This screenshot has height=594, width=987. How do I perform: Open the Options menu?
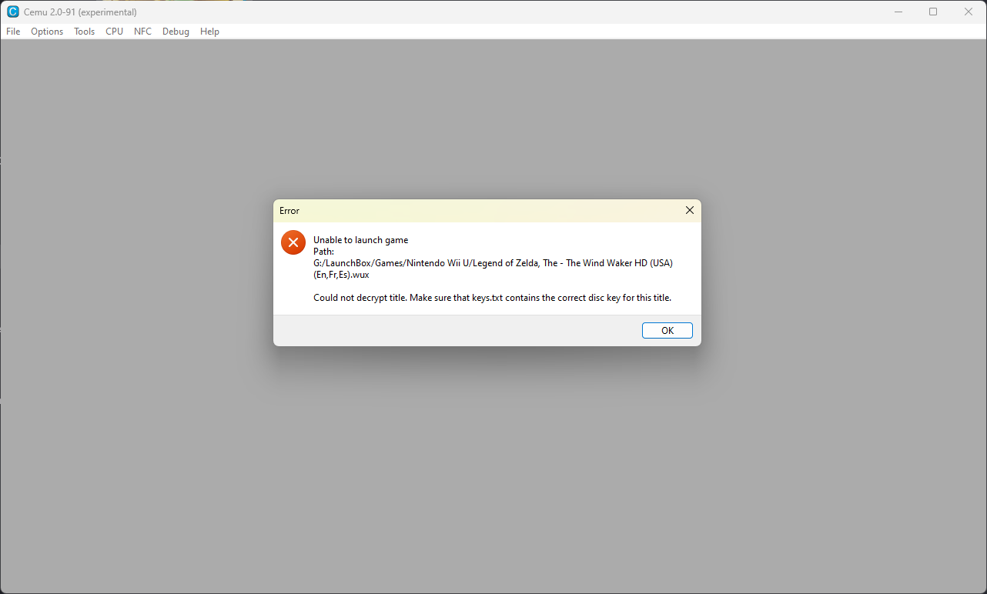point(47,32)
